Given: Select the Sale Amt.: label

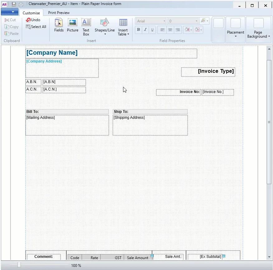Looking at the screenshot, I should point(168,257).
